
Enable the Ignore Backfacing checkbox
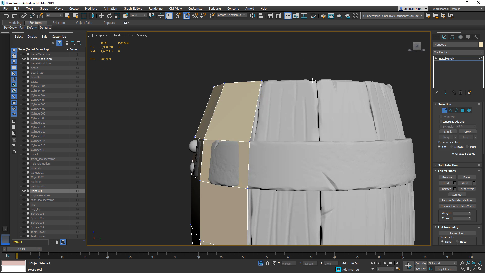coord(441,122)
